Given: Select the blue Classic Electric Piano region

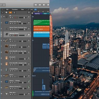Looking at the screenshot, I should pyautogui.click(x=41, y=34).
